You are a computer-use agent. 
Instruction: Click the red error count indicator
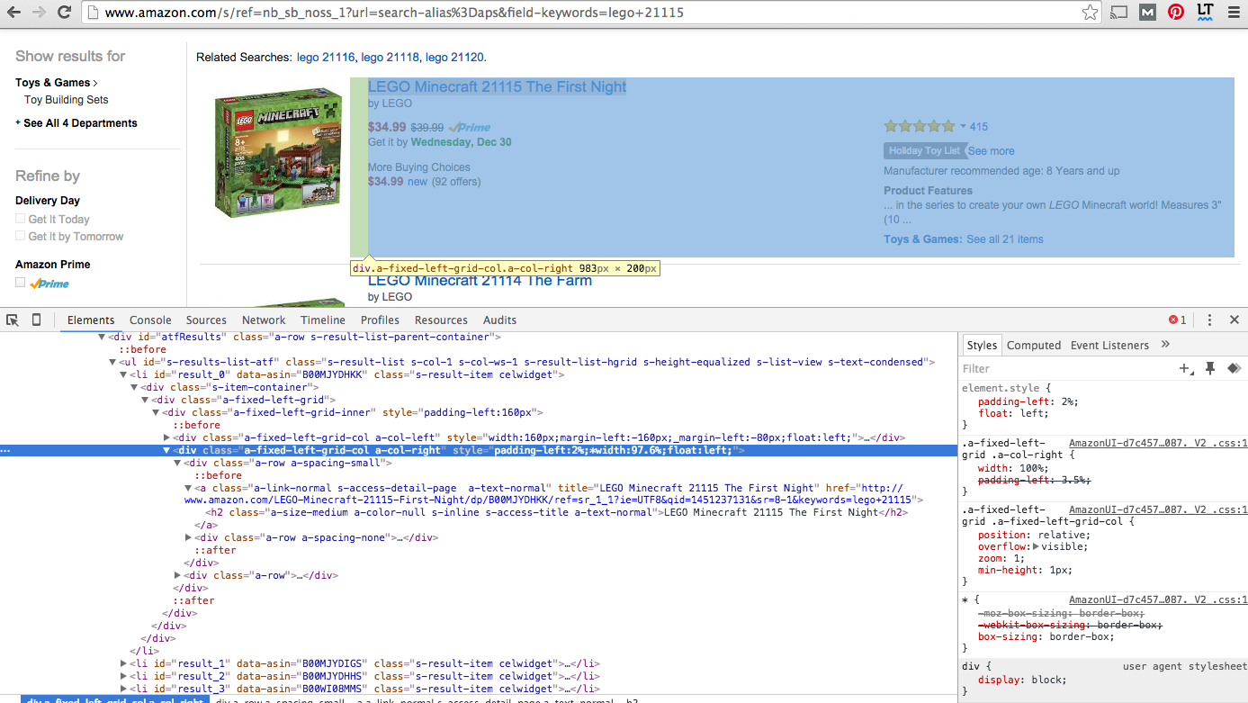pos(1177,320)
